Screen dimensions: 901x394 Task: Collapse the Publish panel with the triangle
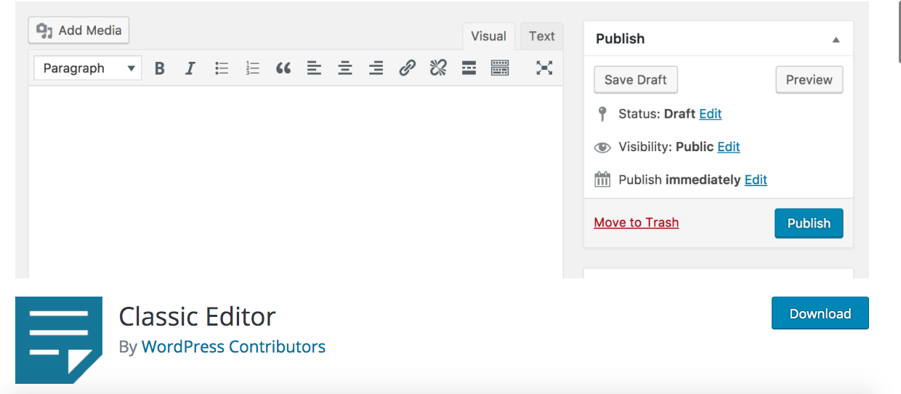point(836,40)
